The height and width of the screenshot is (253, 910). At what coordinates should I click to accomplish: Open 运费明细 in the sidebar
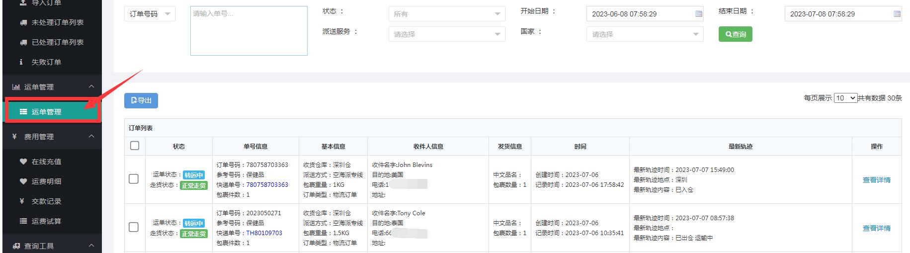tap(46, 181)
